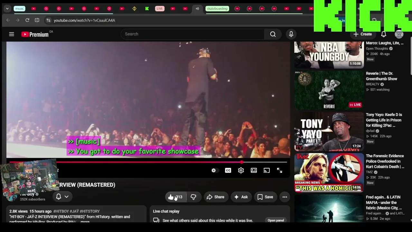Collapse the LIVE tab group
412x232 pixels.
pos(160,9)
